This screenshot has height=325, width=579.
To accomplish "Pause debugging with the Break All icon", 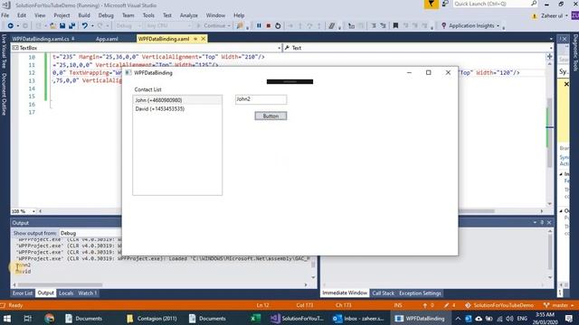I will 259,26.
